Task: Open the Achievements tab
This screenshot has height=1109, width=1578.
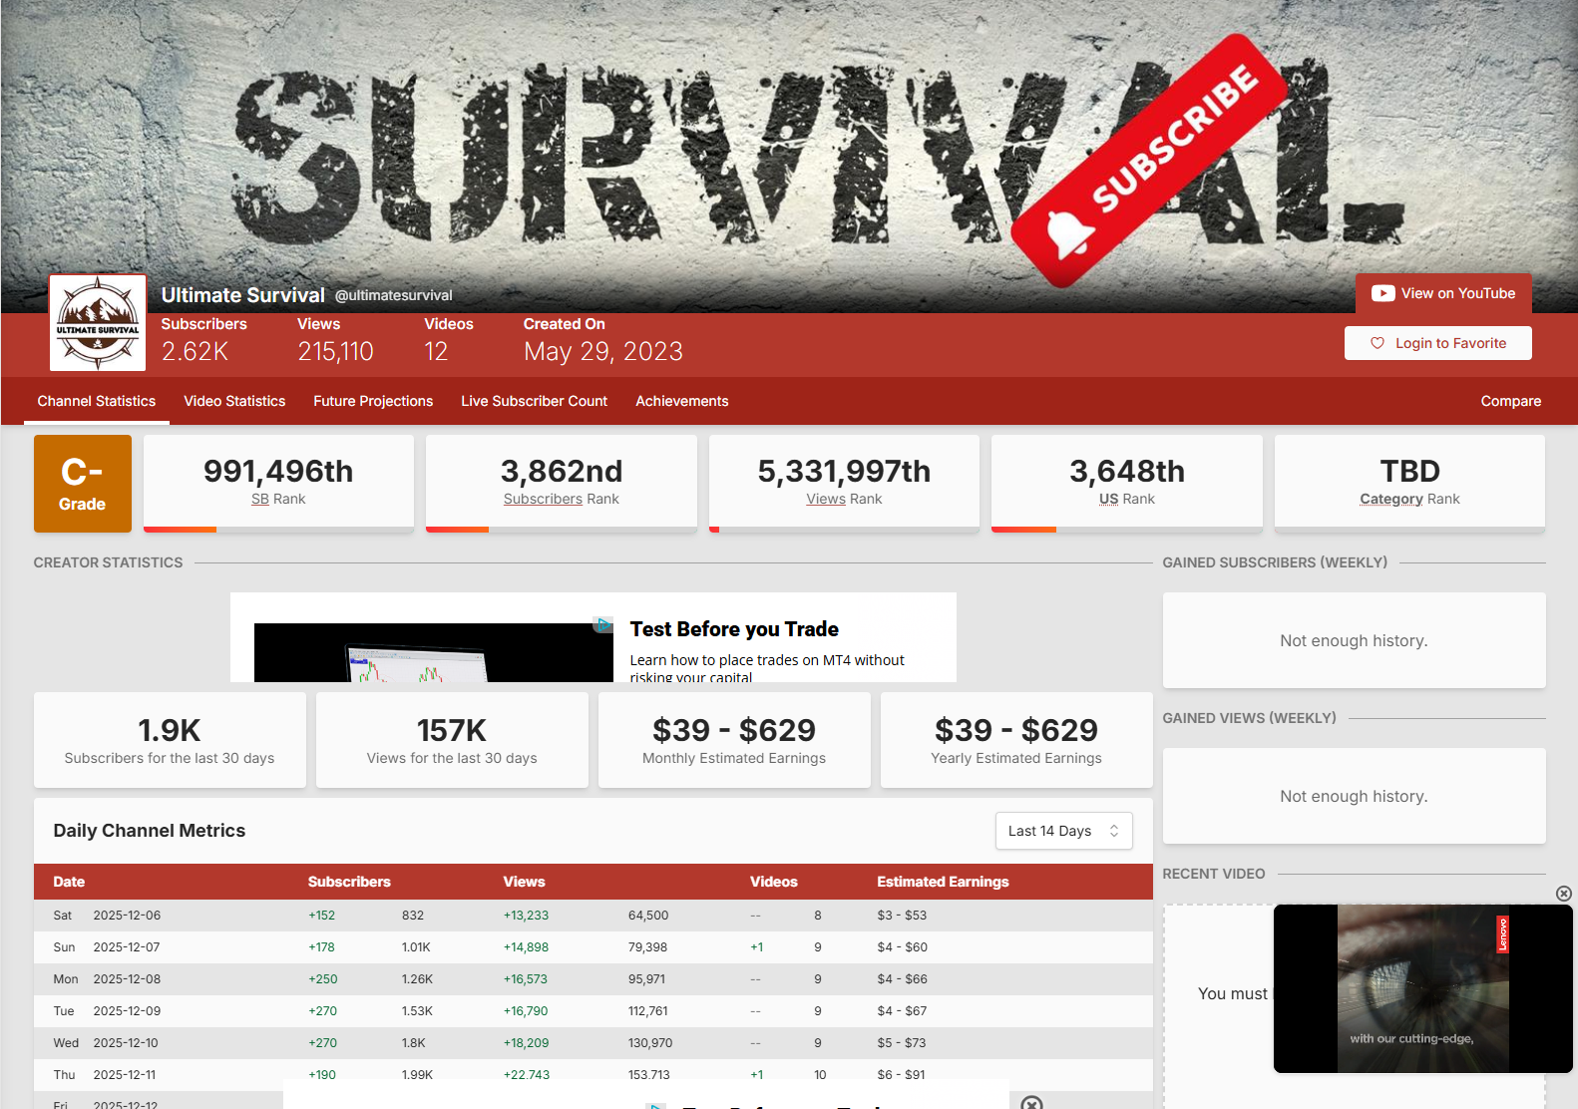Action: click(x=681, y=401)
